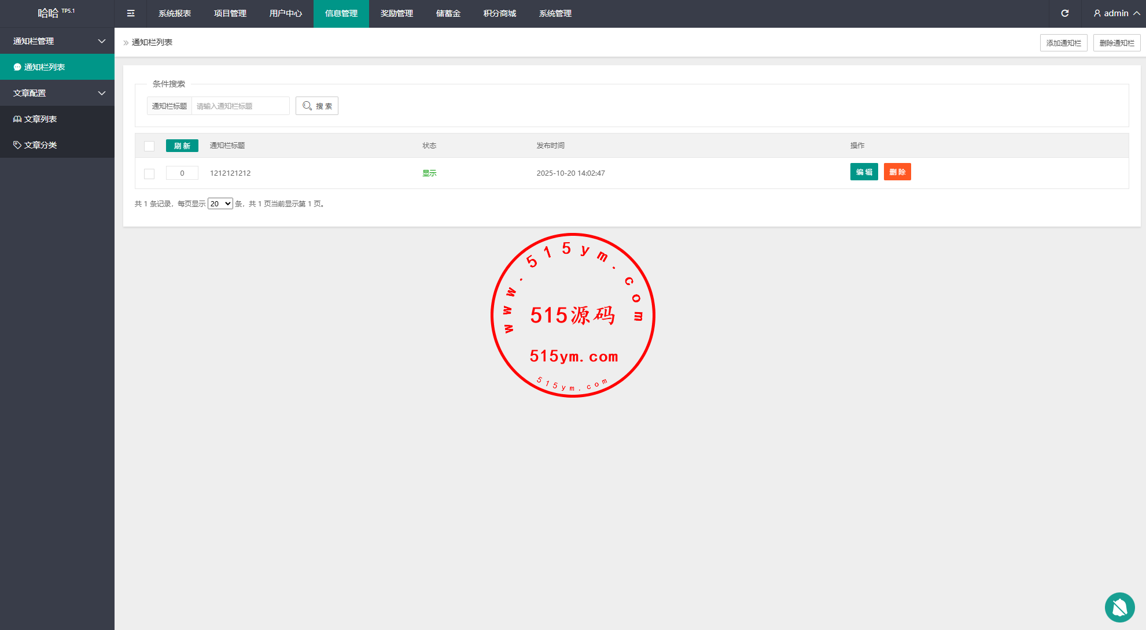Screen dimensions: 1146x630
Task: Click the 通知栏标题 search input field
Action: pyautogui.click(x=241, y=106)
